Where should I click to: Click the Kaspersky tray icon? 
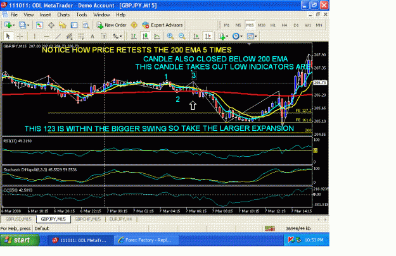(291, 240)
